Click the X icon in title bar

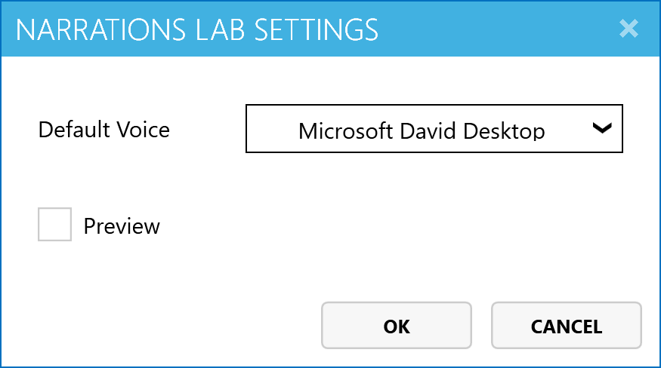point(629,29)
